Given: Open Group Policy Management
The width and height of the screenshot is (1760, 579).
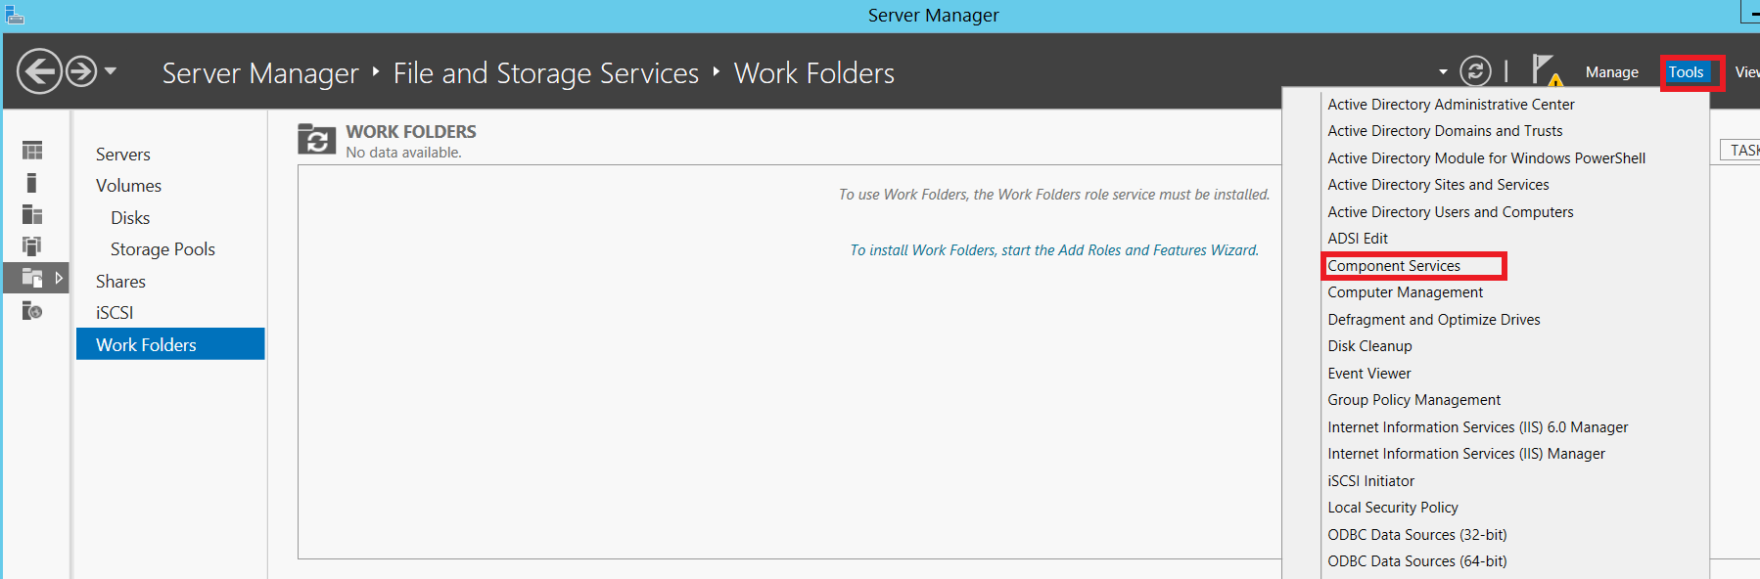Looking at the screenshot, I should pos(1413,400).
